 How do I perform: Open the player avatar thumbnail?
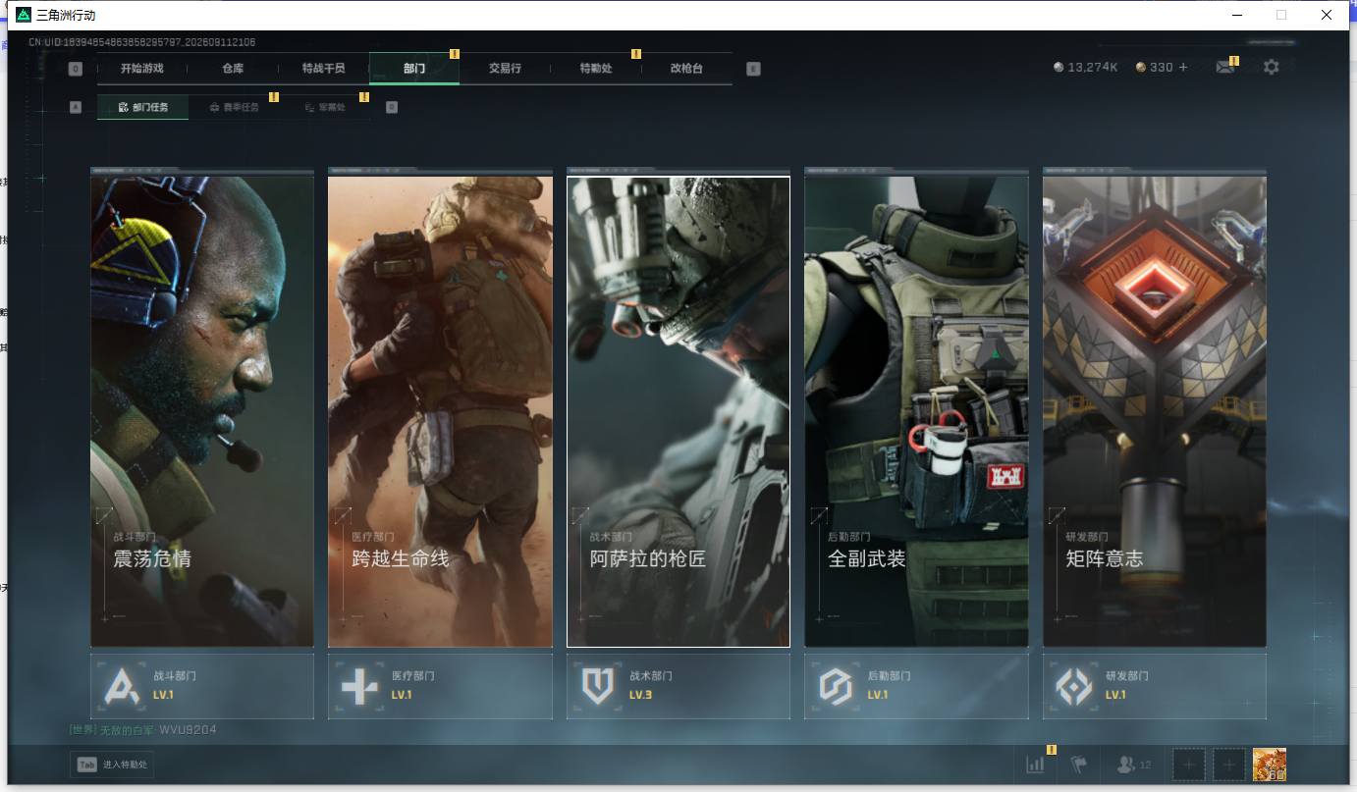click(x=1270, y=765)
